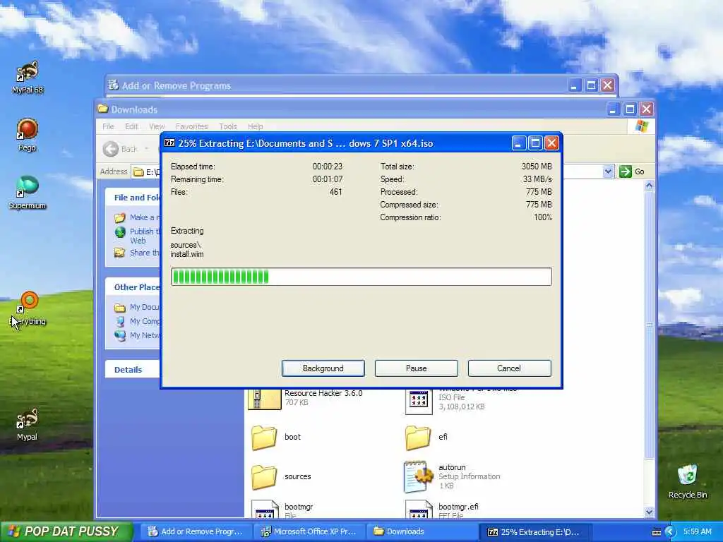
Task: Open the File menu in Downloads
Action: click(x=108, y=126)
